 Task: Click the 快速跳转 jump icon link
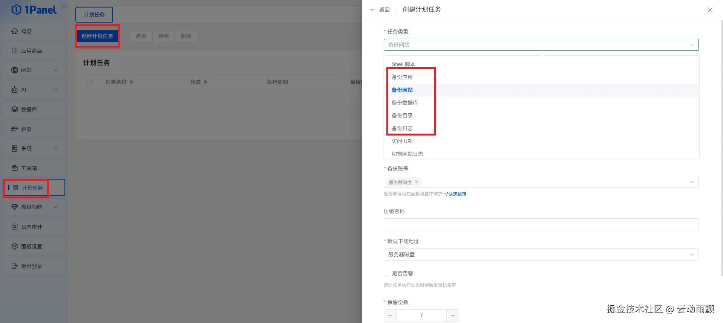click(455, 194)
